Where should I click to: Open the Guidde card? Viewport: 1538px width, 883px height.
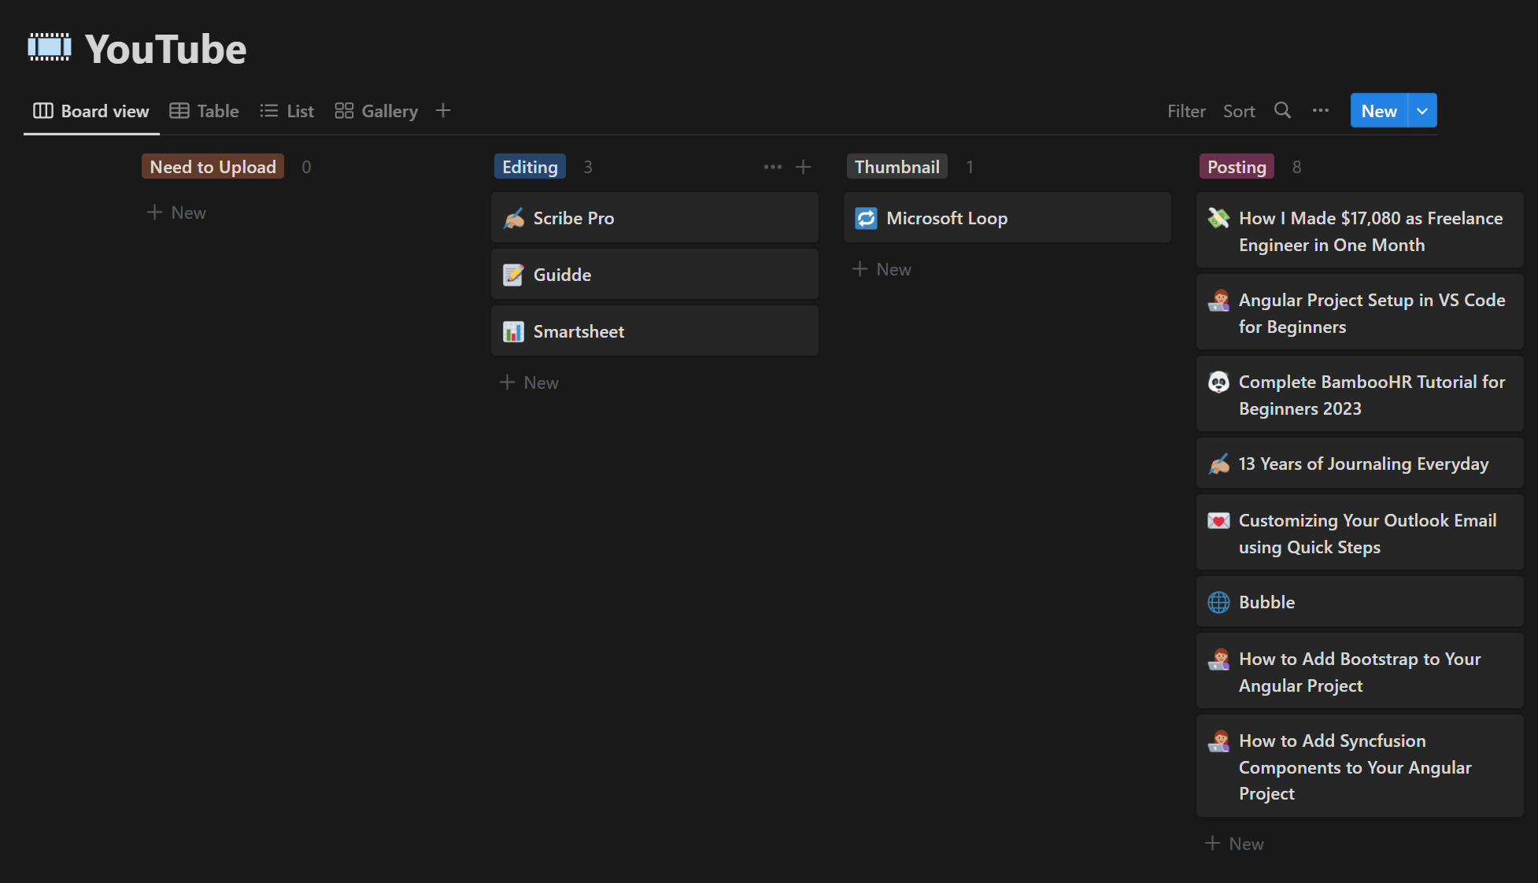click(x=655, y=275)
